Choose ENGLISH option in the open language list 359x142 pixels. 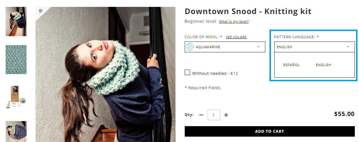coord(323,65)
